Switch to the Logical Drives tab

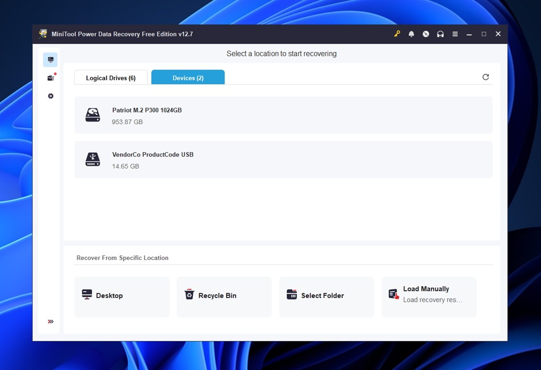pos(111,78)
